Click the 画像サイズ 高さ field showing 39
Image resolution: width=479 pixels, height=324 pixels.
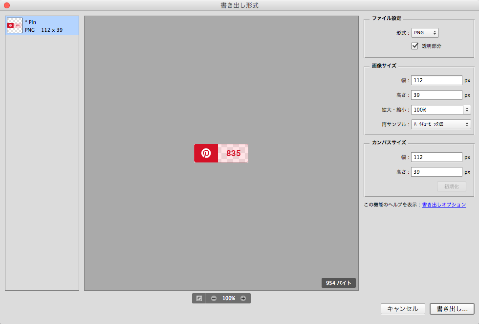click(x=436, y=95)
